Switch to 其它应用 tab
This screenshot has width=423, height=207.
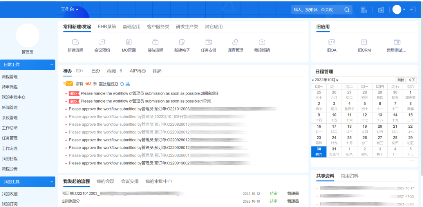pos(214,27)
